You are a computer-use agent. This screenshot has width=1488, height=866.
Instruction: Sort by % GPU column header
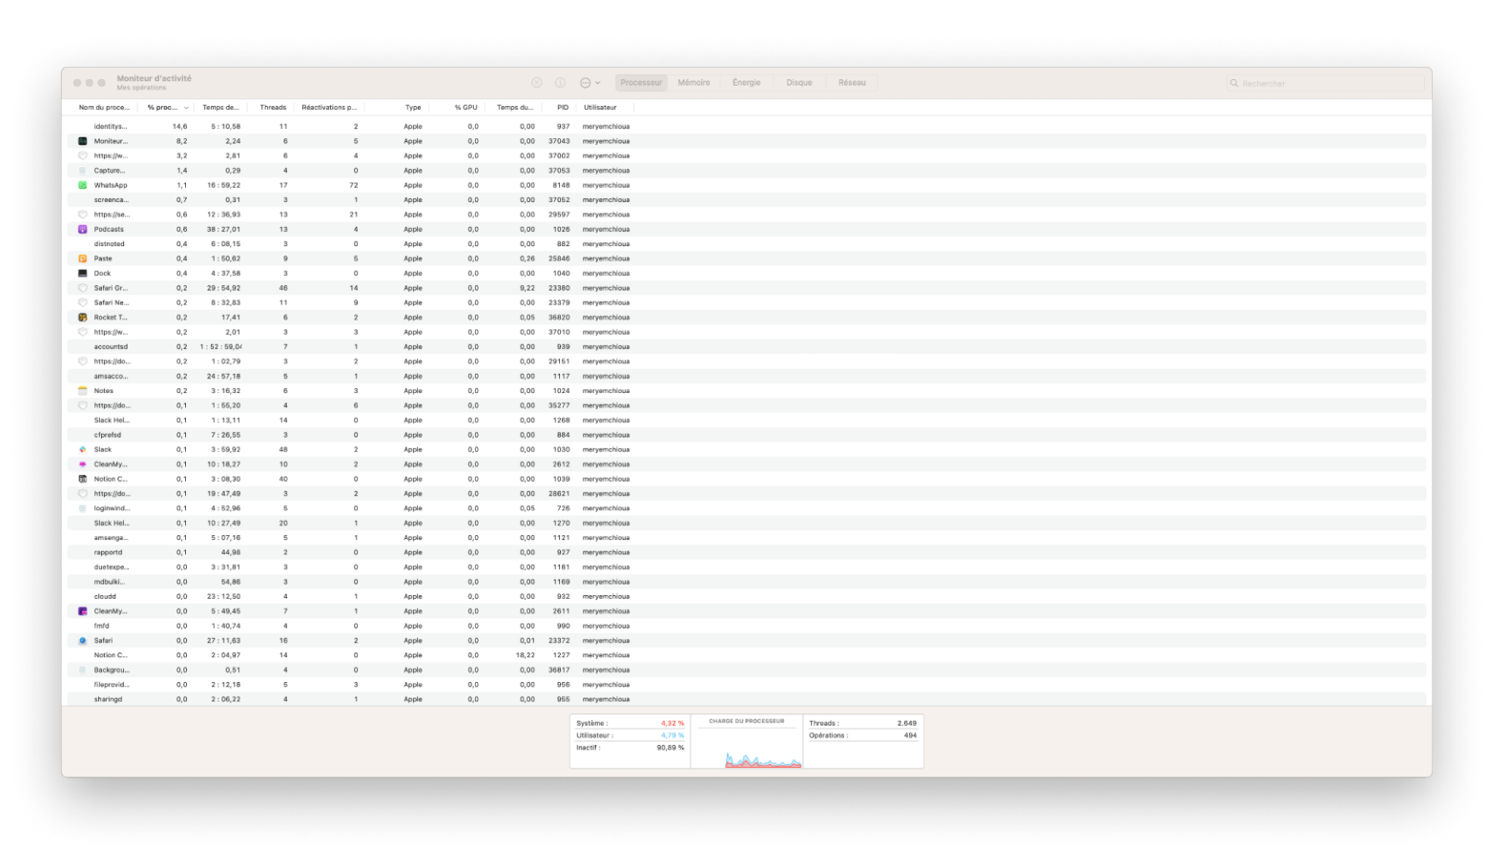click(x=465, y=108)
